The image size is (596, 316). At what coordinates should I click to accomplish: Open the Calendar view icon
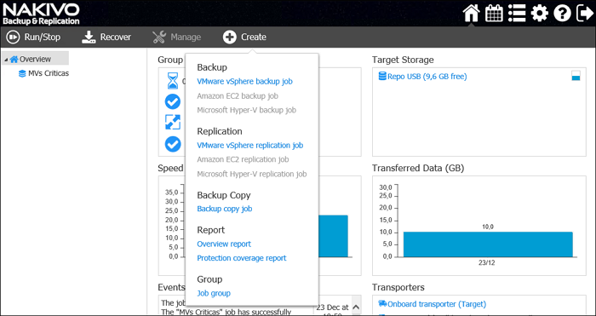[x=494, y=14]
